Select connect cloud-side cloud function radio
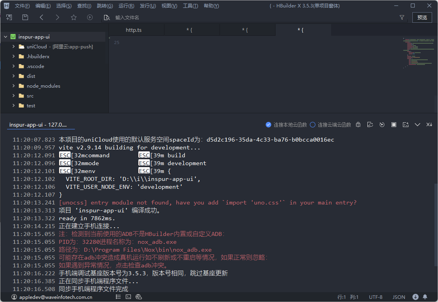Image resolution: width=438 pixels, height=302 pixels. tap(313, 125)
